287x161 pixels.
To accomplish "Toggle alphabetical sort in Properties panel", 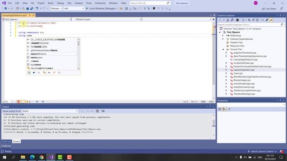I will (x=224, y=109).
